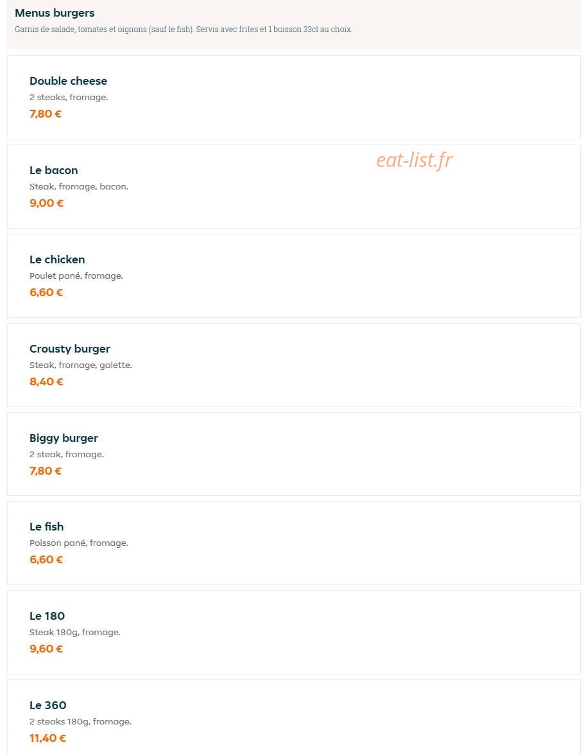Choose the Le fish menu

[294, 543]
